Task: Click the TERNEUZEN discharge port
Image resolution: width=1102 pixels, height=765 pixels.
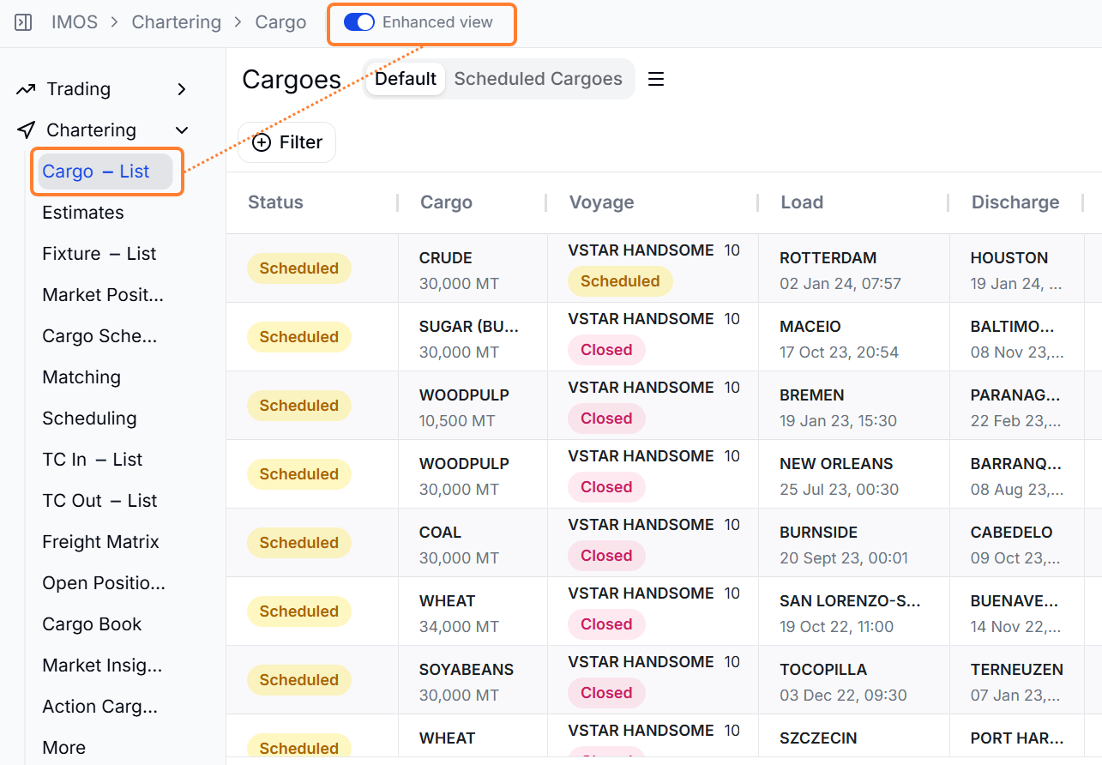Action: [1017, 670]
